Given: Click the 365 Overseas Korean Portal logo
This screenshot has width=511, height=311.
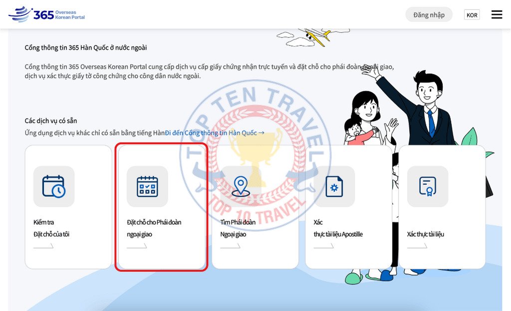Looking at the screenshot, I should pyautogui.click(x=46, y=14).
